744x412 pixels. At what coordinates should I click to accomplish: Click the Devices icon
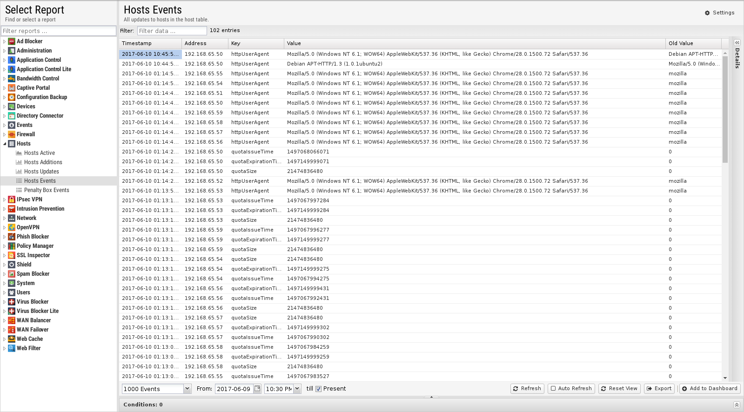pyautogui.click(x=12, y=106)
